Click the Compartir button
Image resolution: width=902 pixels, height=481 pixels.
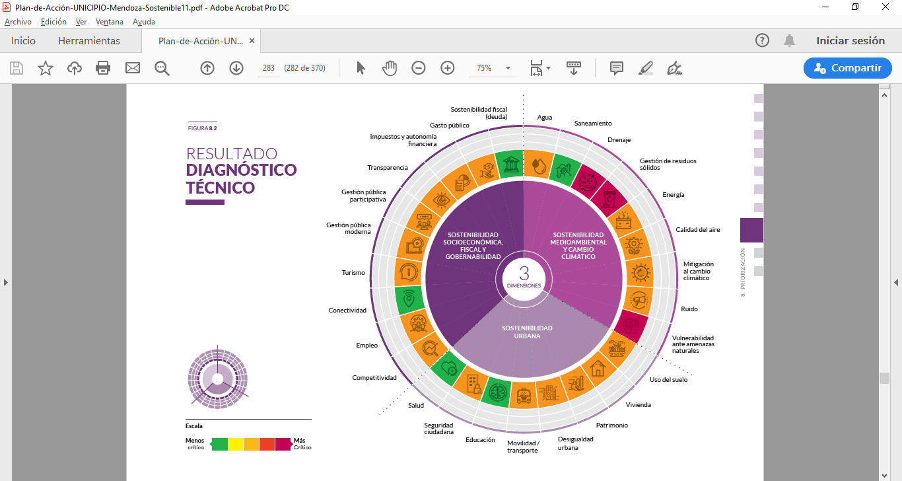pos(848,67)
